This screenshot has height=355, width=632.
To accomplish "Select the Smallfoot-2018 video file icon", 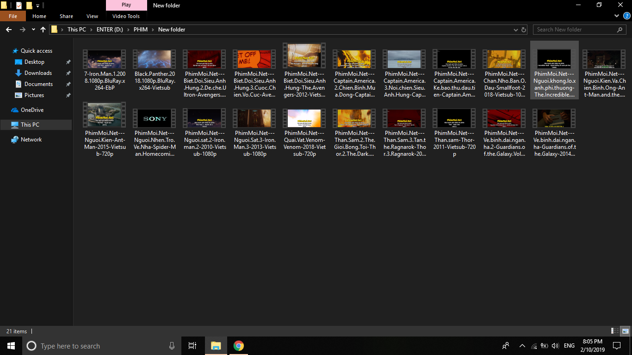I will tap(504, 59).
